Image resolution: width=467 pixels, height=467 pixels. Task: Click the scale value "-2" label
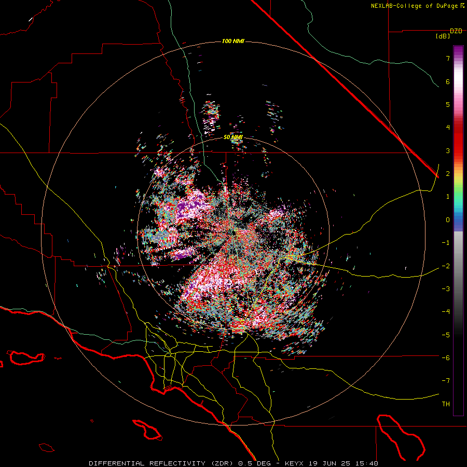[446, 266]
